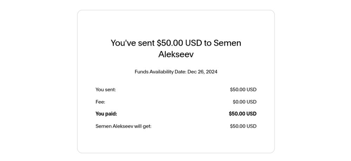Select the Alekseev name in heading

[176, 54]
